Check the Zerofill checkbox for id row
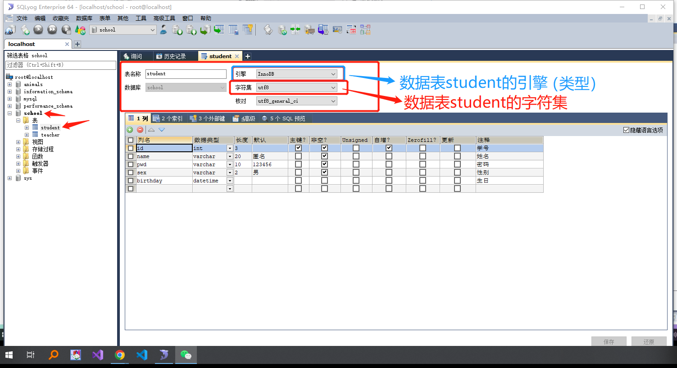Image resolution: width=677 pixels, height=368 pixels. [423, 148]
